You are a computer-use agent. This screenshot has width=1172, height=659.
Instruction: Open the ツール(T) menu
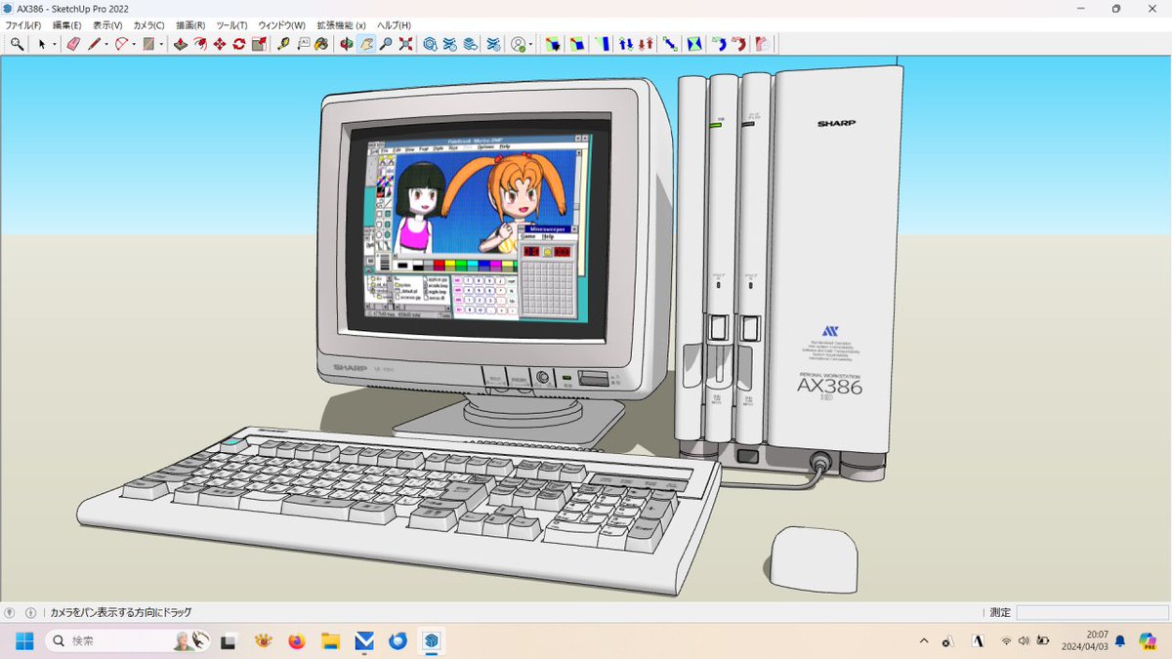pyautogui.click(x=231, y=24)
